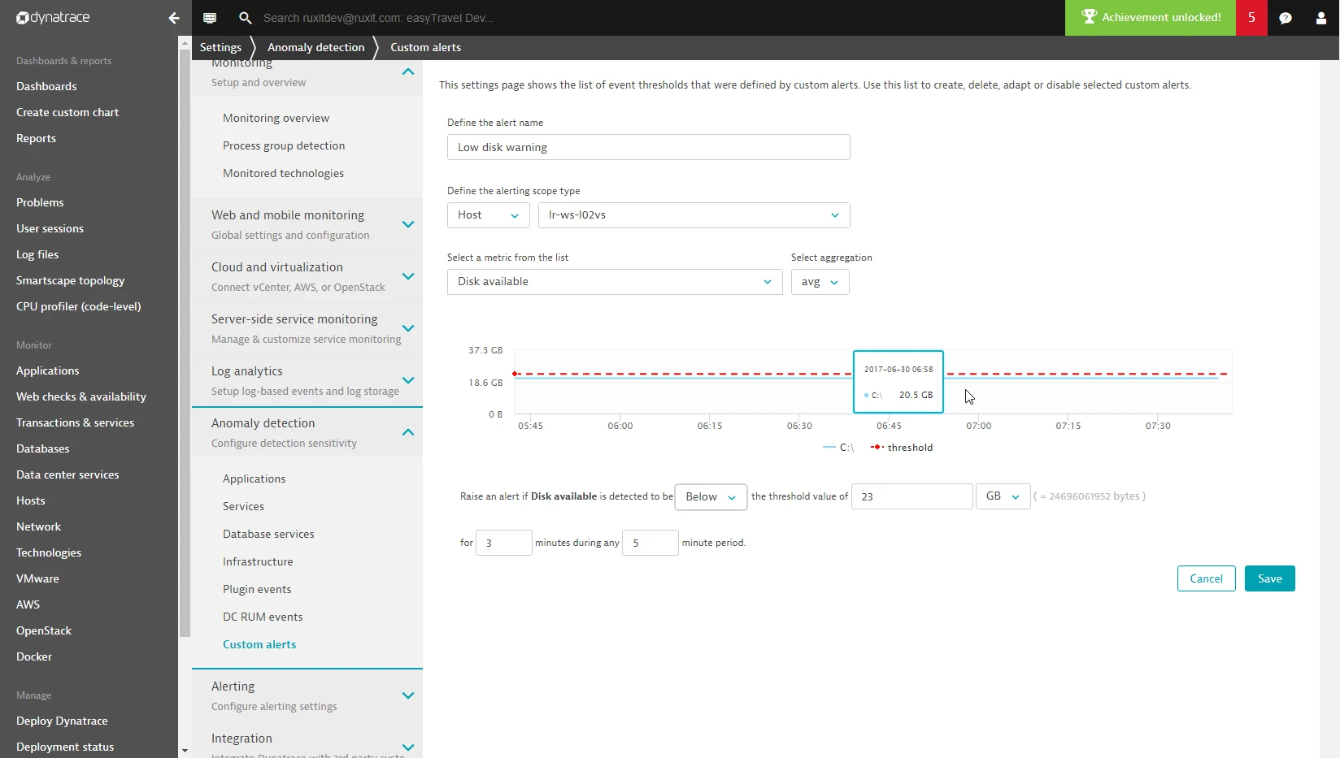Open the avg aggregation dropdown
This screenshot has width=1340, height=758.
pyautogui.click(x=820, y=282)
